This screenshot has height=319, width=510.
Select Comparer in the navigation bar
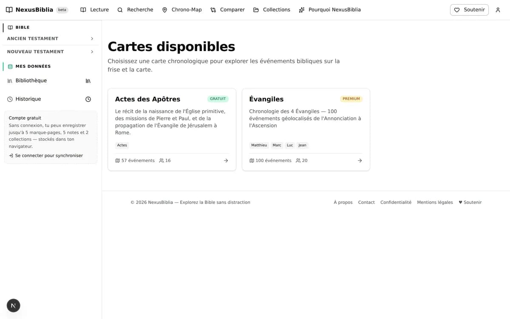point(227,10)
